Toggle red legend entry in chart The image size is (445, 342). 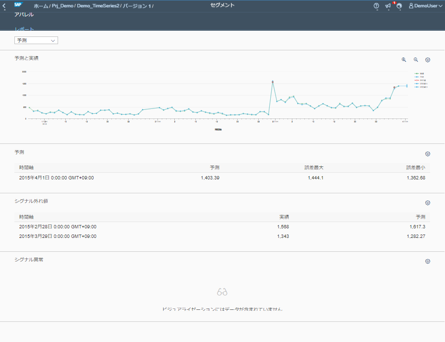[x=421, y=80]
